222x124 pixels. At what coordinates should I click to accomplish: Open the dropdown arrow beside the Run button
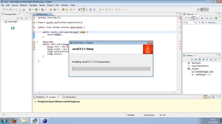[39, 10]
